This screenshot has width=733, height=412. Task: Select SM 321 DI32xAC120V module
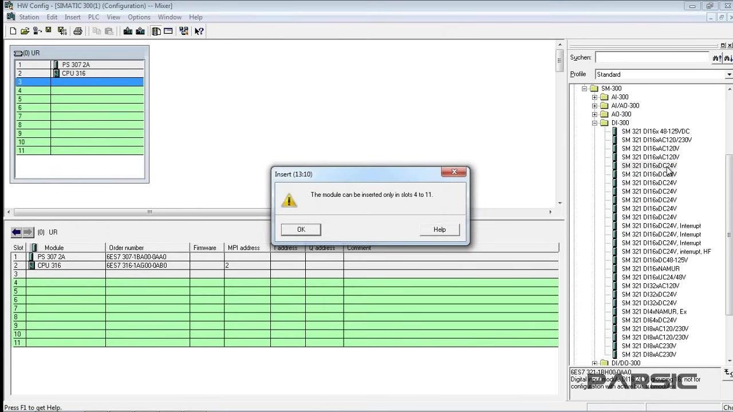pos(650,286)
